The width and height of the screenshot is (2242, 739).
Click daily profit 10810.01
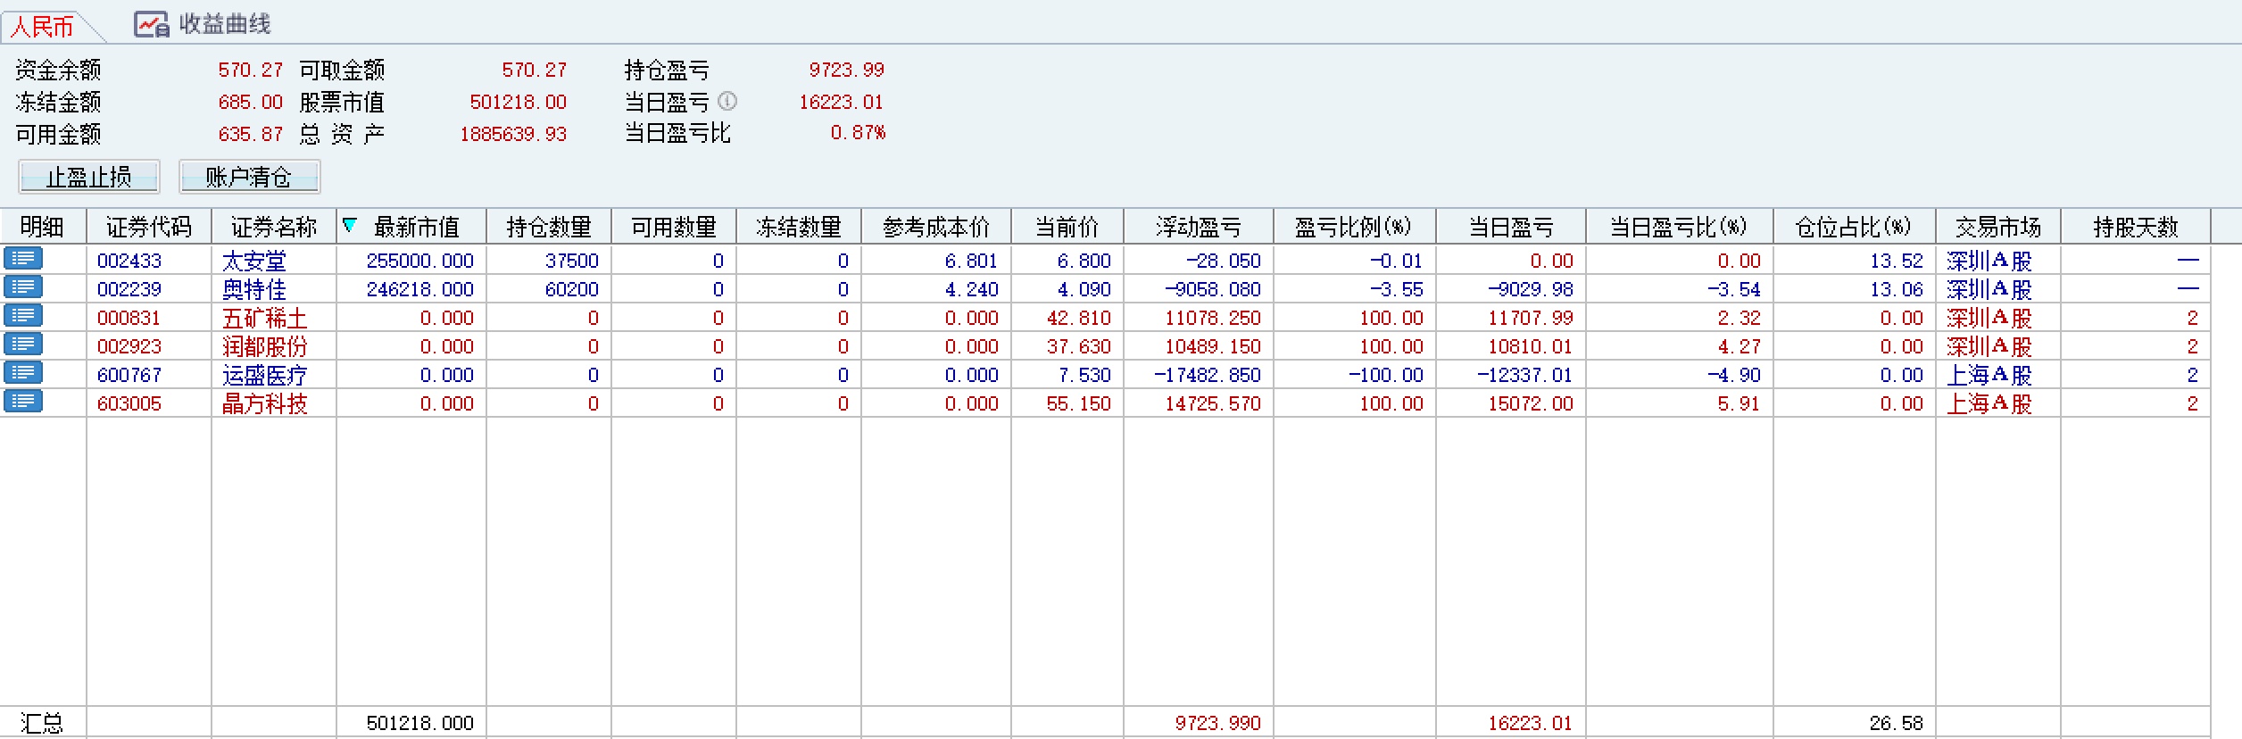pyautogui.click(x=1531, y=346)
